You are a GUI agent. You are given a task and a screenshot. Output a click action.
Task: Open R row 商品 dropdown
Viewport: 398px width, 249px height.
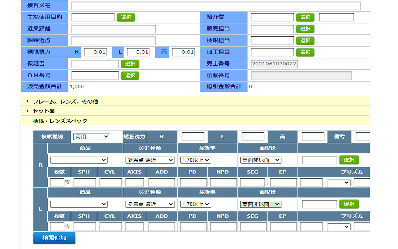[x=79, y=160]
